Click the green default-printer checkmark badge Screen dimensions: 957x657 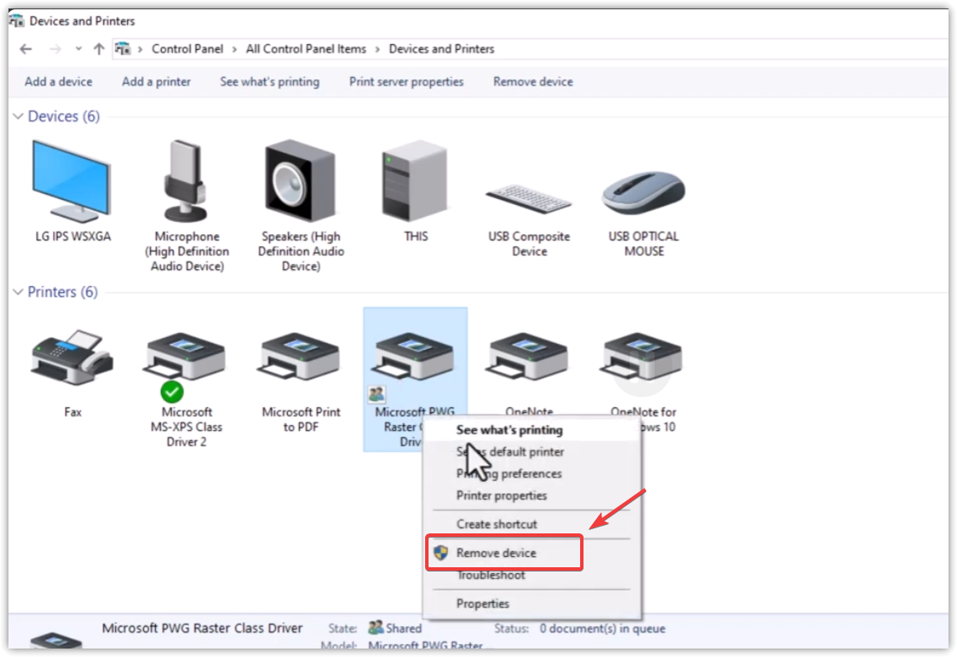[x=172, y=392]
